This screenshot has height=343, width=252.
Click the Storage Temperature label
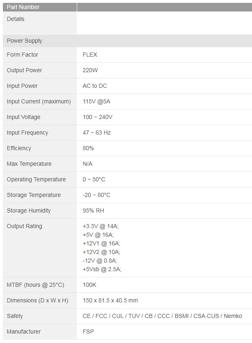point(34,195)
